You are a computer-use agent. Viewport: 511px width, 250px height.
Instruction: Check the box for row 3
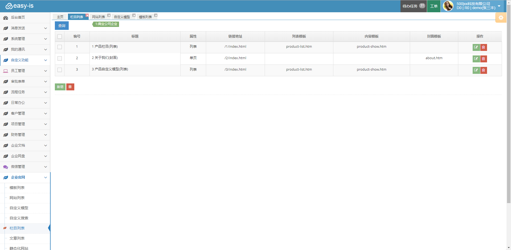point(60,70)
